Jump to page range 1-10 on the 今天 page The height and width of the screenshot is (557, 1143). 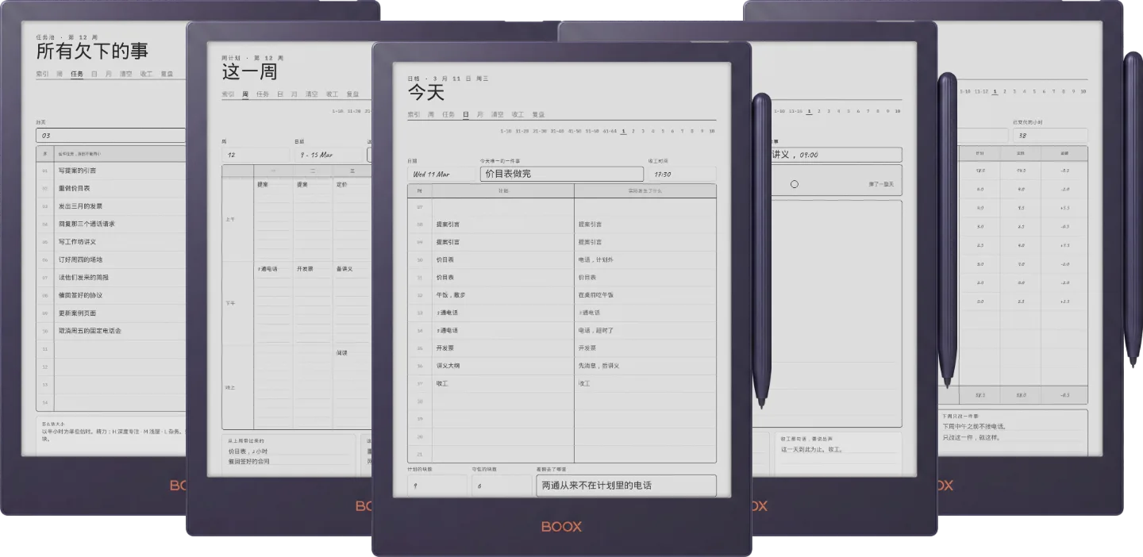tap(506, 131)
